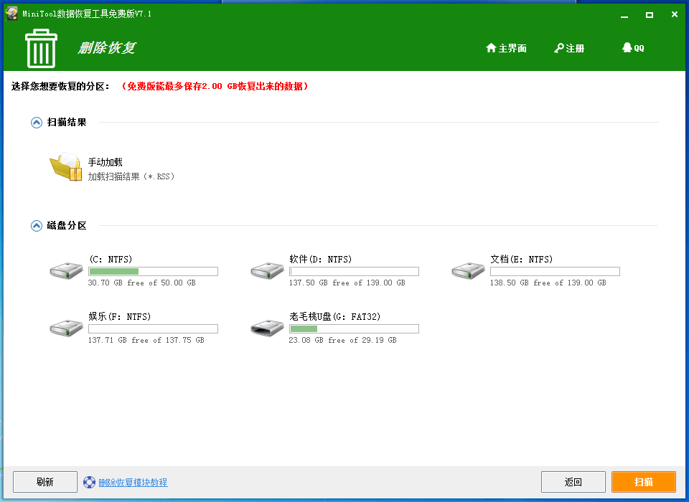The height and width of the screenshot is (502, 689).
Task: Click the C drive usage bar
Action: pyautogui.click(x=154, y=271)
